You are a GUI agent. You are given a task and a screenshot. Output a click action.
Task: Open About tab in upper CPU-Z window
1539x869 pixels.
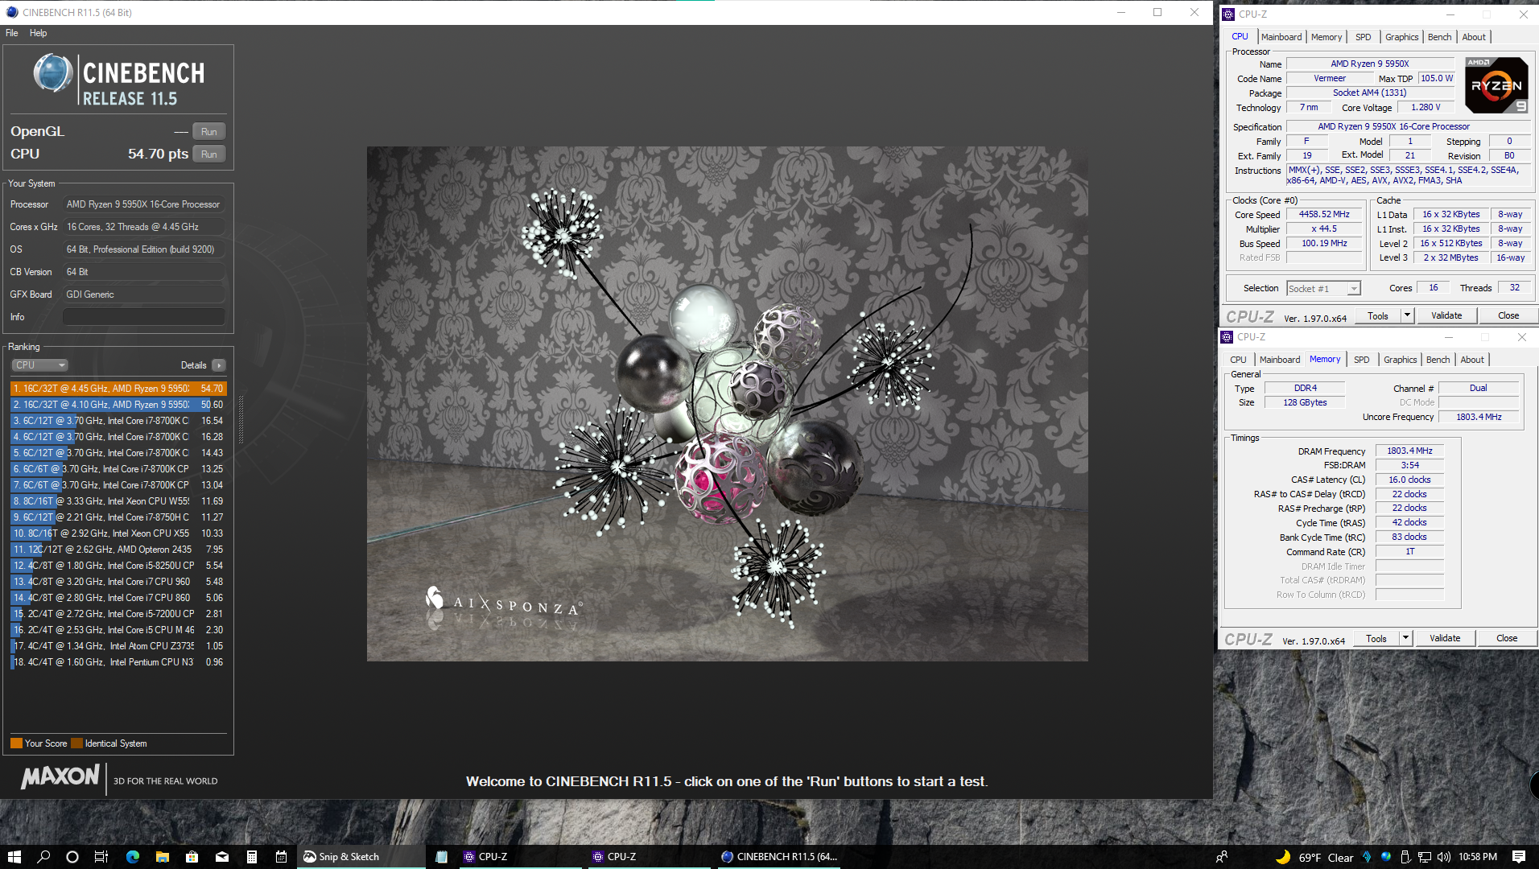[1474, 37]
